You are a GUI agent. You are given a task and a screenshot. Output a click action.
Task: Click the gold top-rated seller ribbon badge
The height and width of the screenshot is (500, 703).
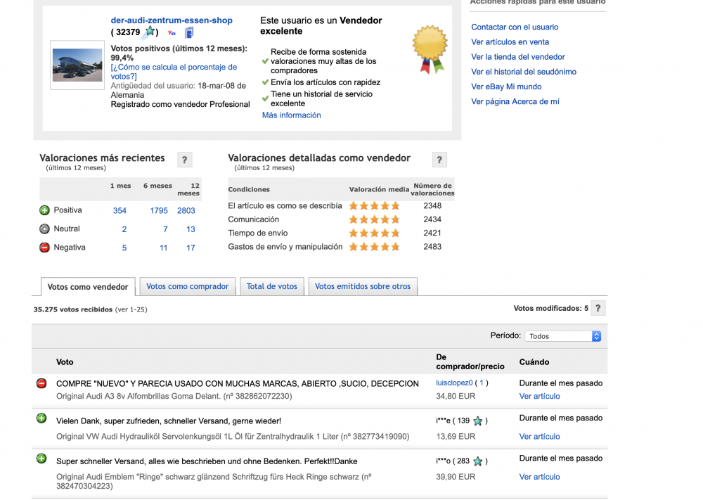[x=430, y=49]
